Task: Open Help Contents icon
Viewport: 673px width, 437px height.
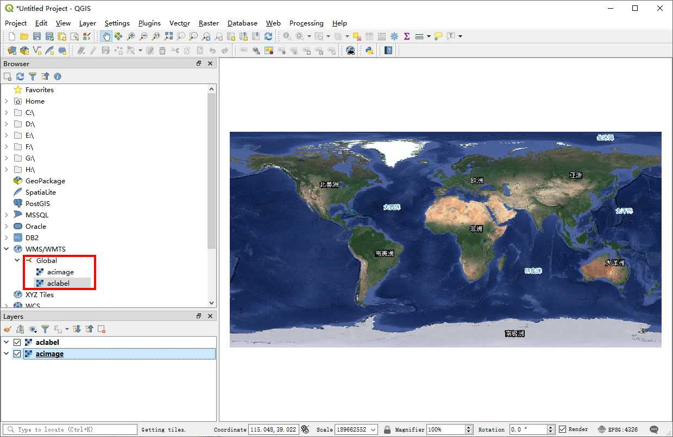Action: pos(388,50)
